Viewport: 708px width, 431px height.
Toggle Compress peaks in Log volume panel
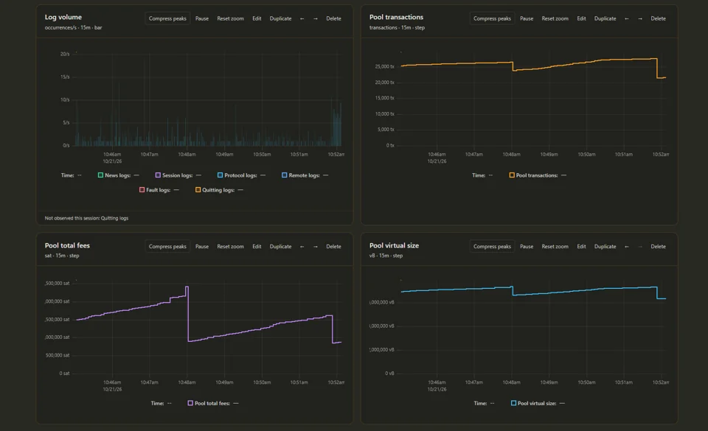coord(167,18)
